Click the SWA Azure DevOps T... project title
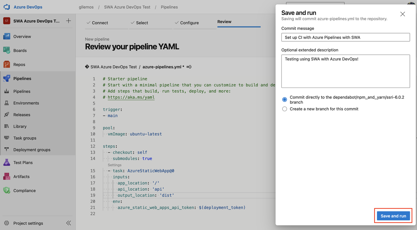 pyautogui.click(x=36, y=21)
